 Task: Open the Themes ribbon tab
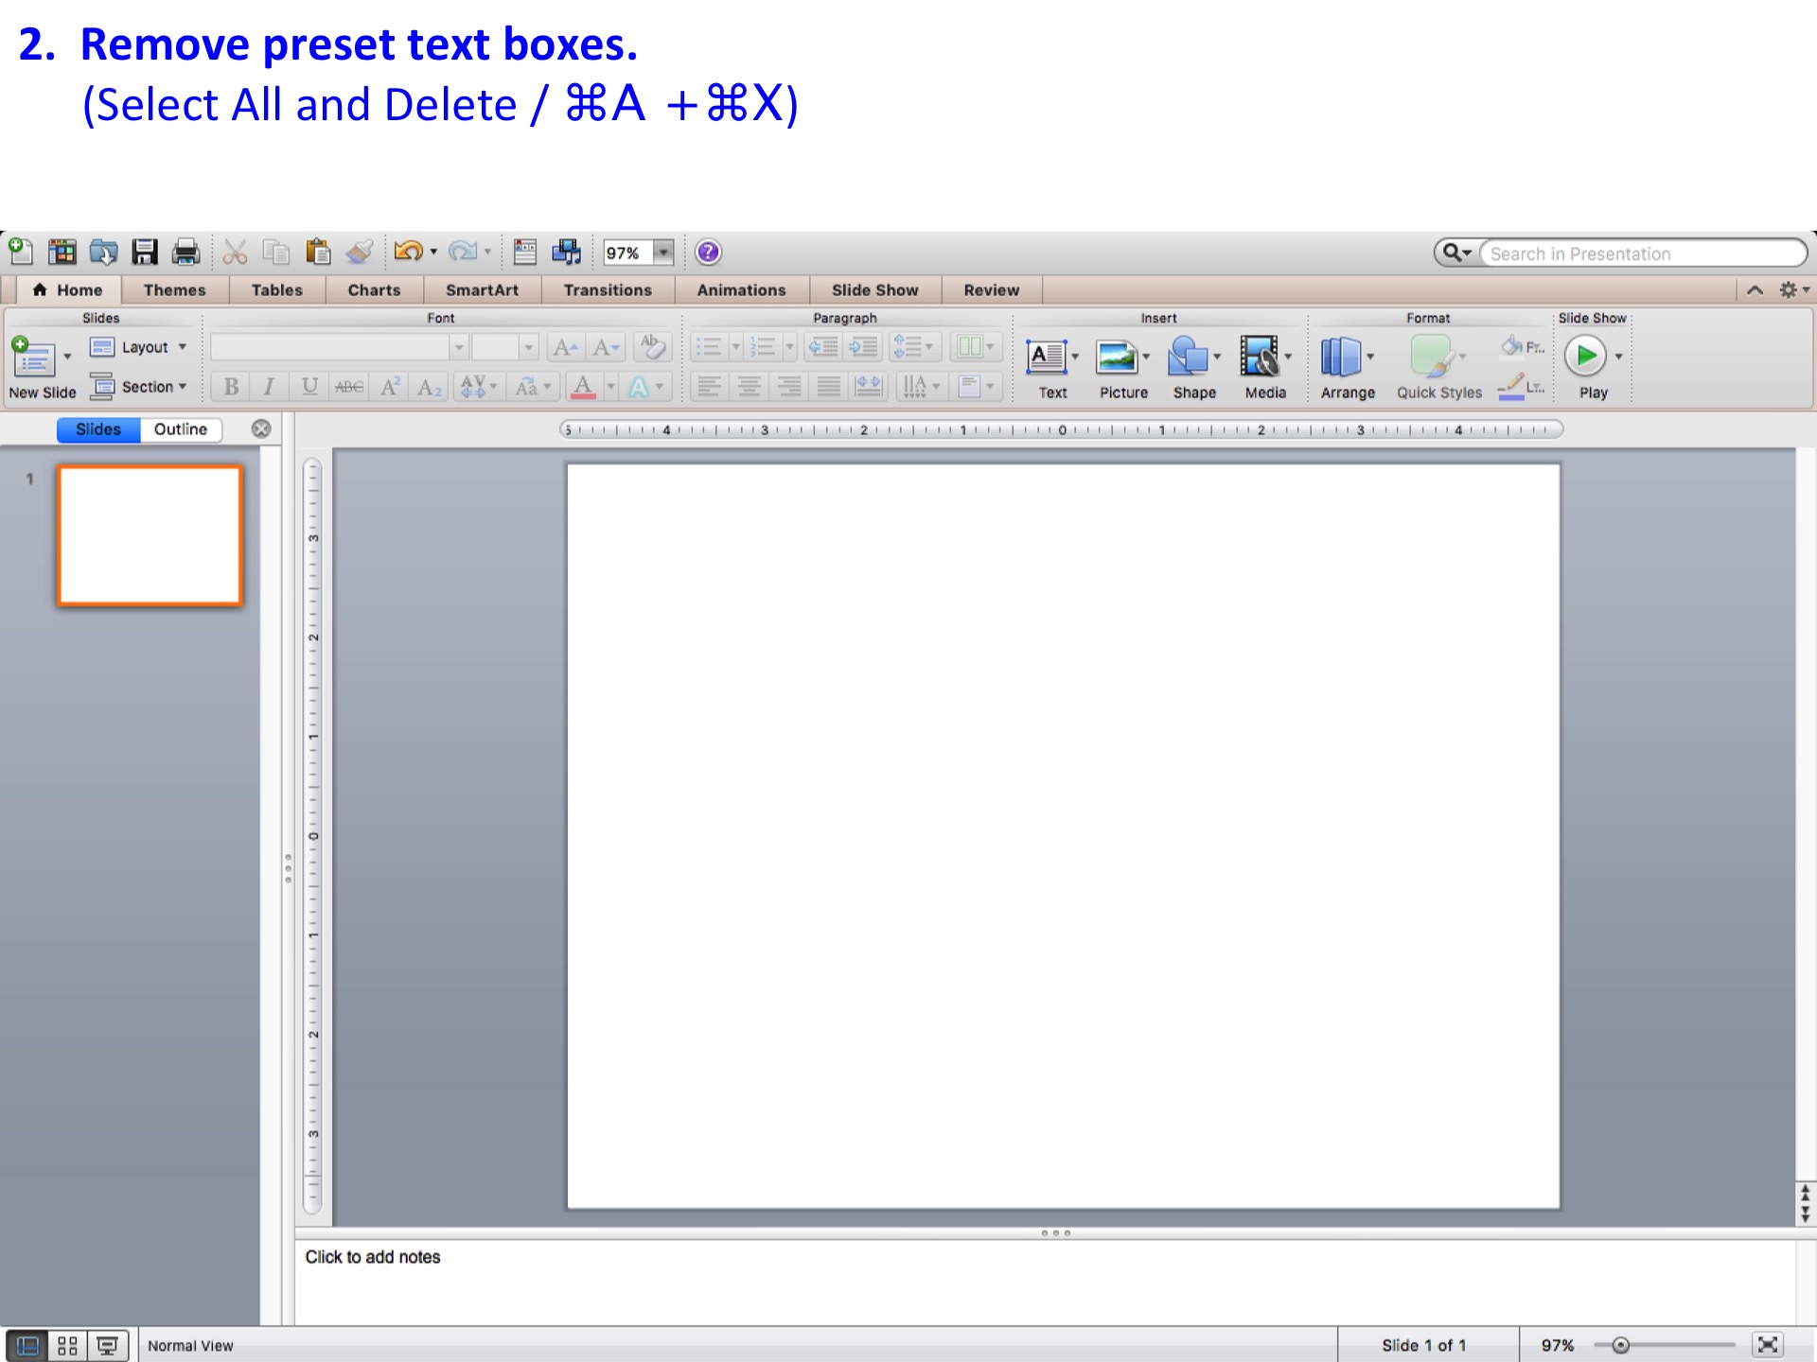[x=173, y=289]
